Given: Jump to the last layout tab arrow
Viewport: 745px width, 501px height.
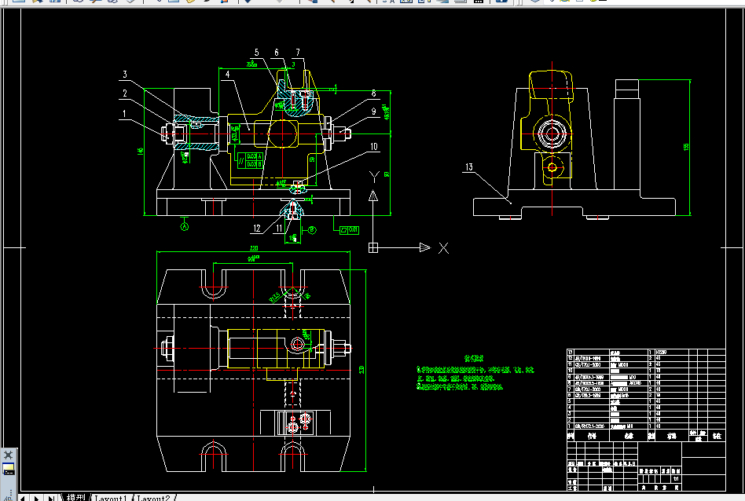Looking at the screenshot, I should click(x=51, y=498).
